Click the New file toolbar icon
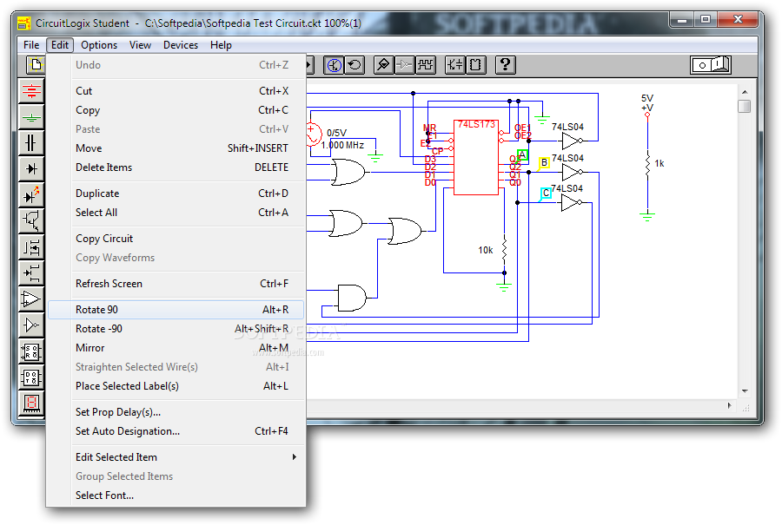The image size is (782, 525). pyautogui.click(x=36, y=65)
